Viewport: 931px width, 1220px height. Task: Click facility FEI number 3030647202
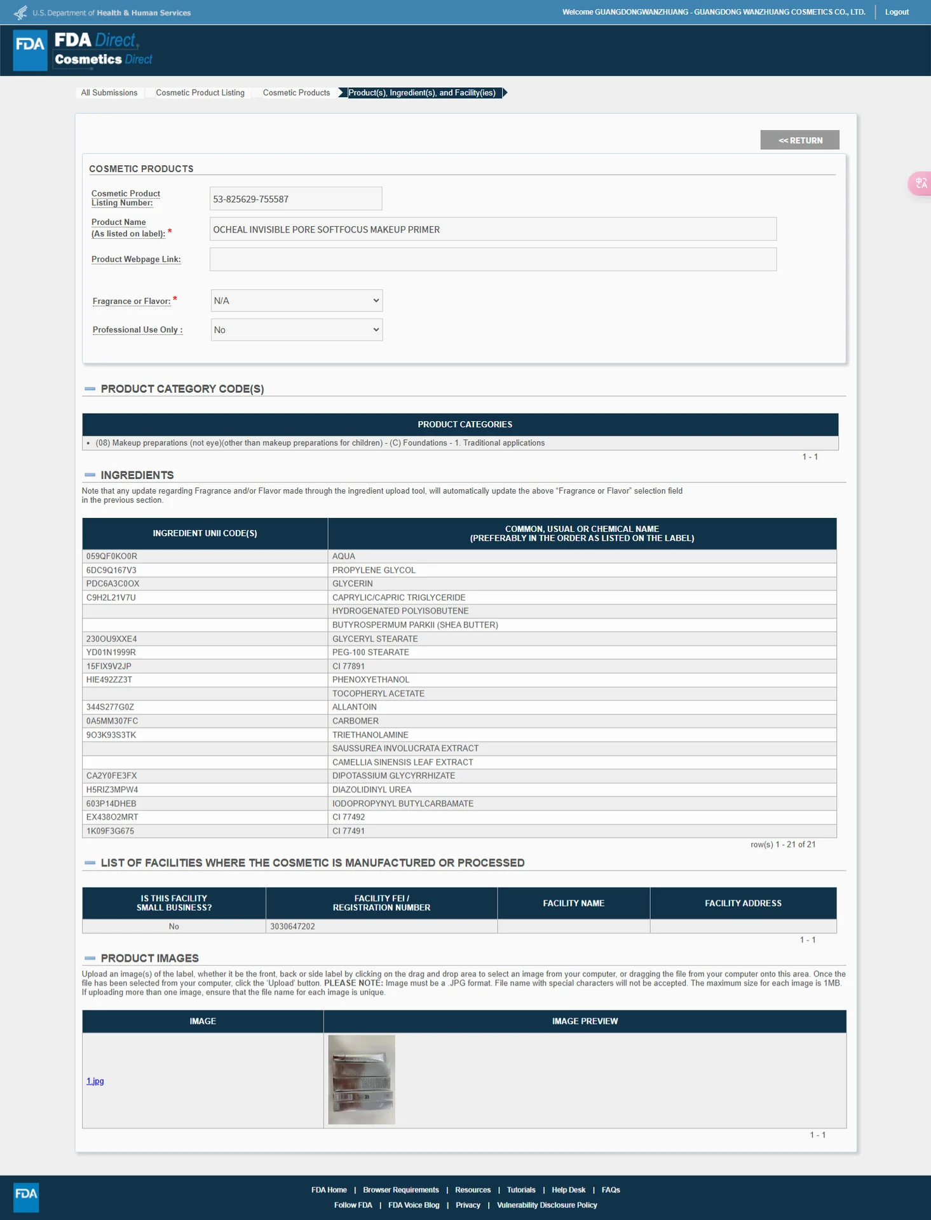(x=381, y=926)
